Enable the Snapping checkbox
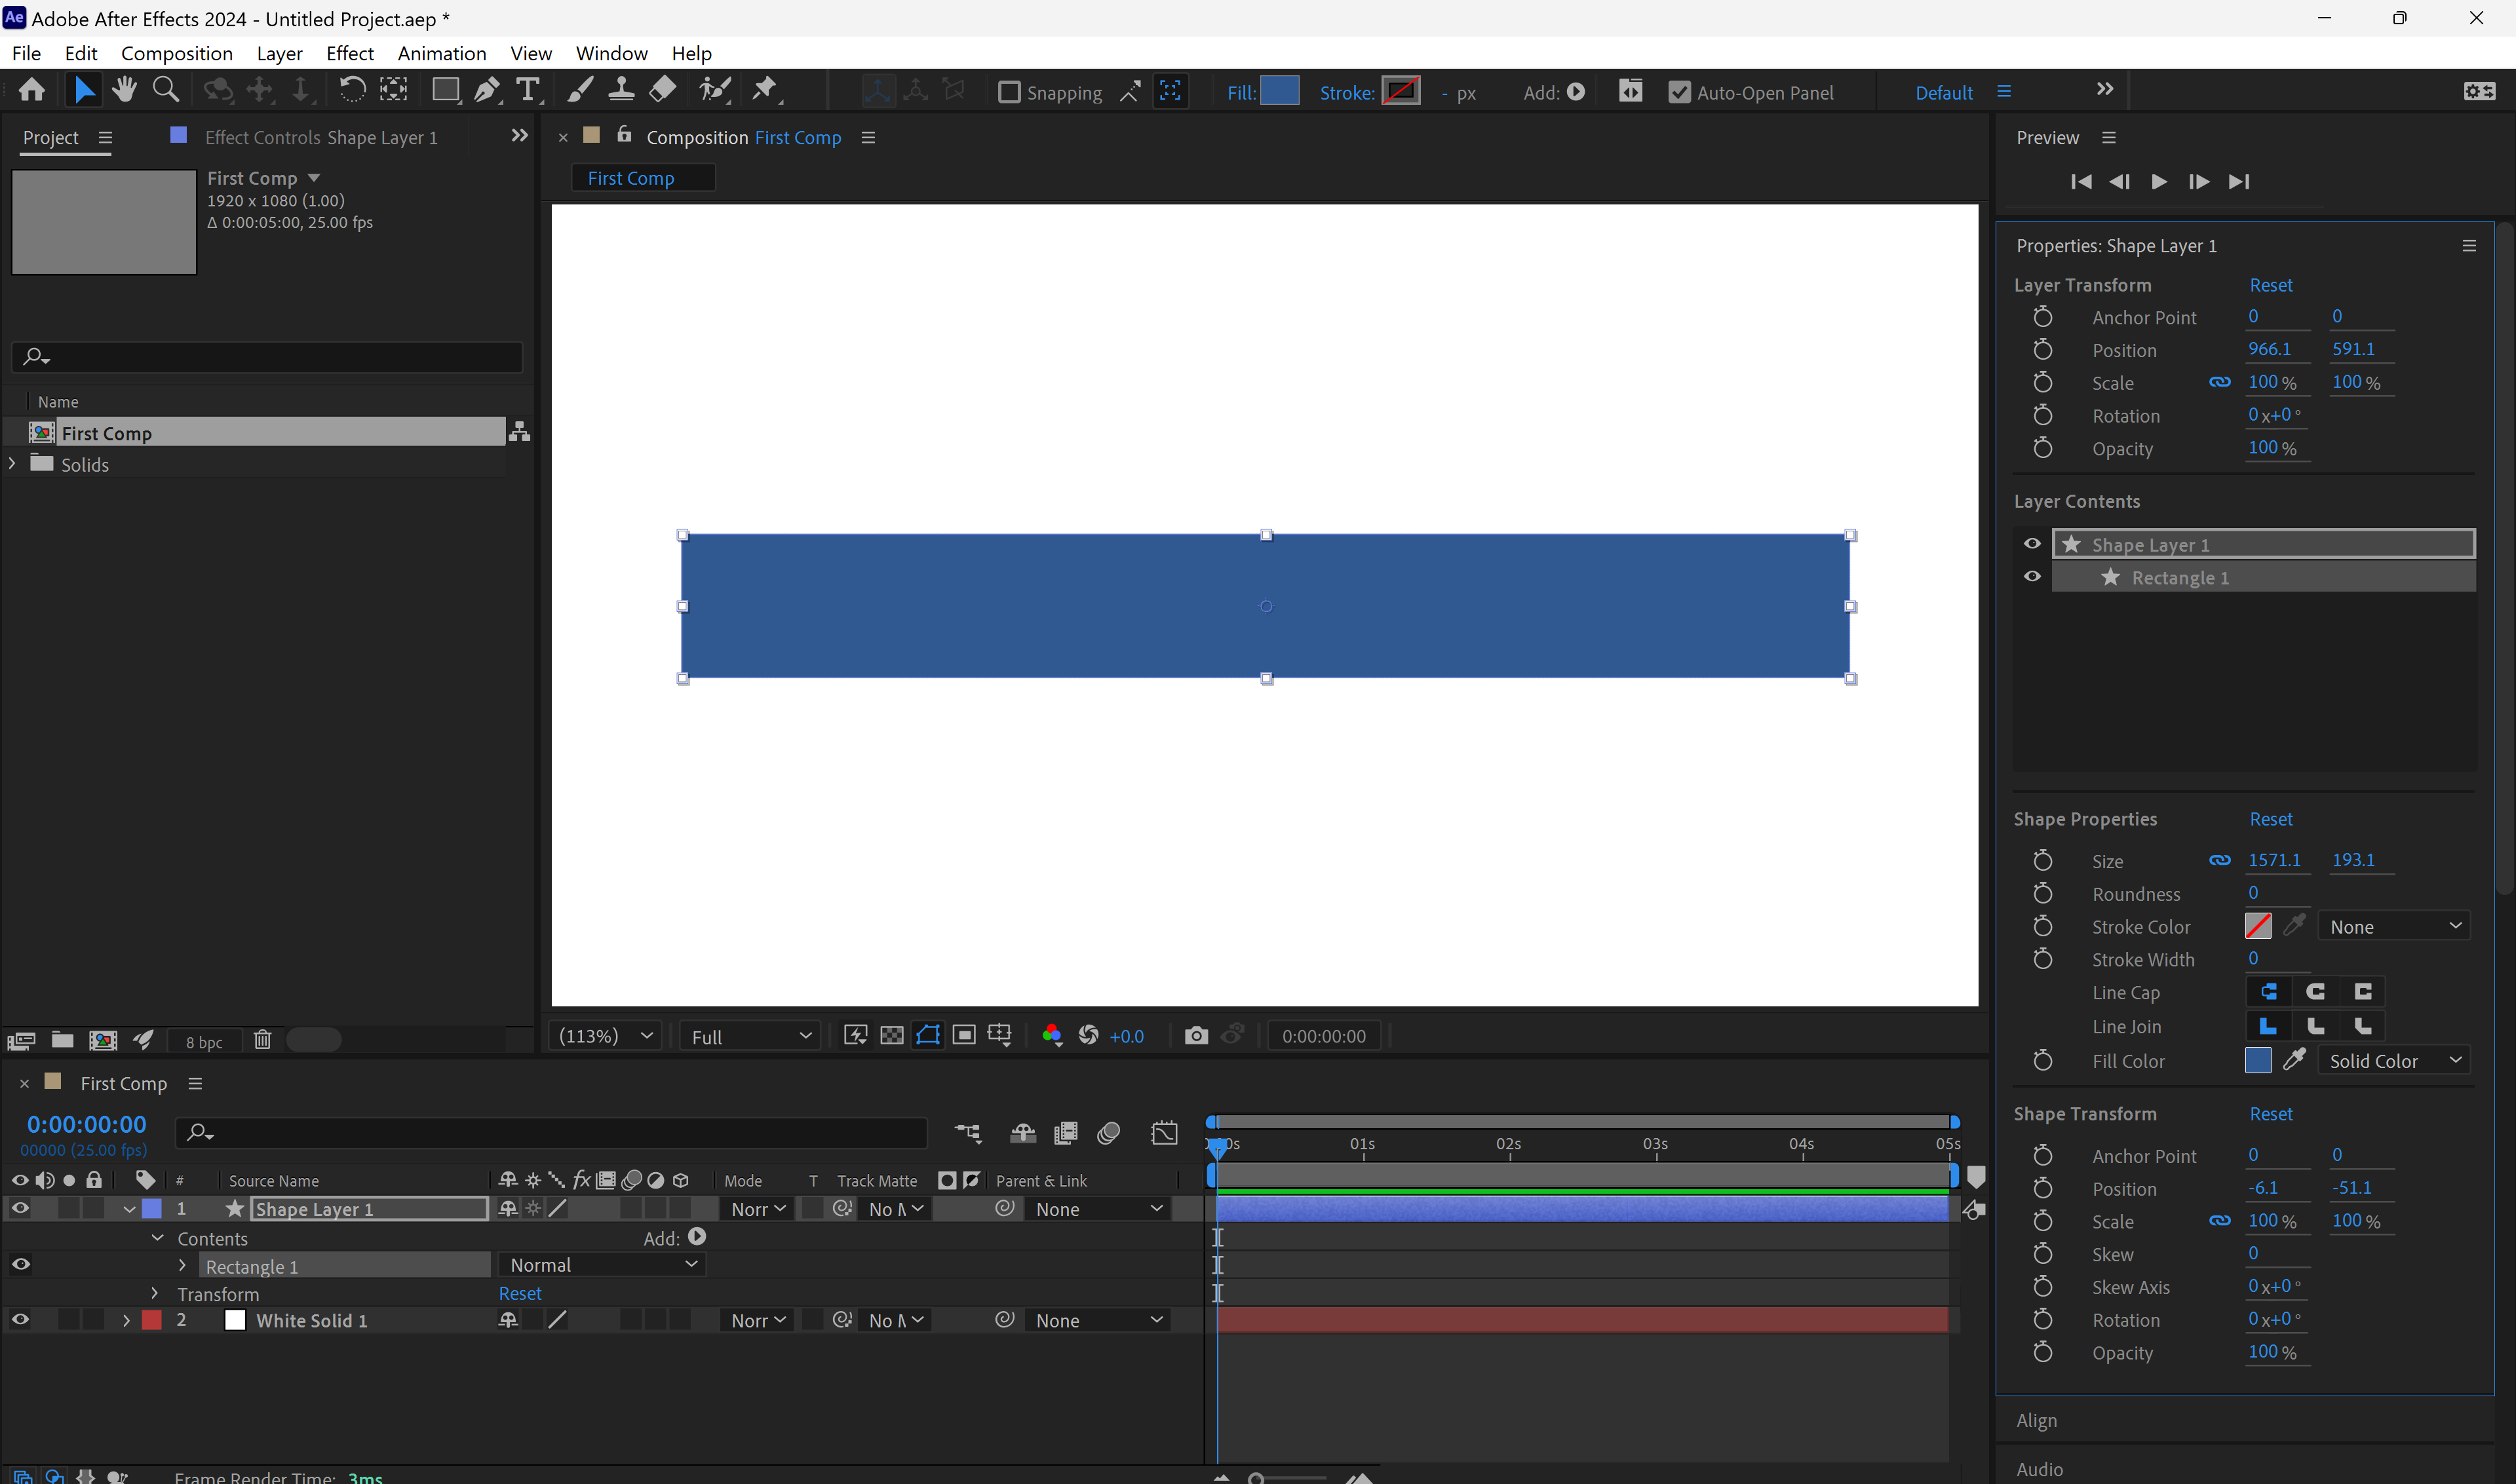Screen dimensions: 2516x1484 [1010, 91]
